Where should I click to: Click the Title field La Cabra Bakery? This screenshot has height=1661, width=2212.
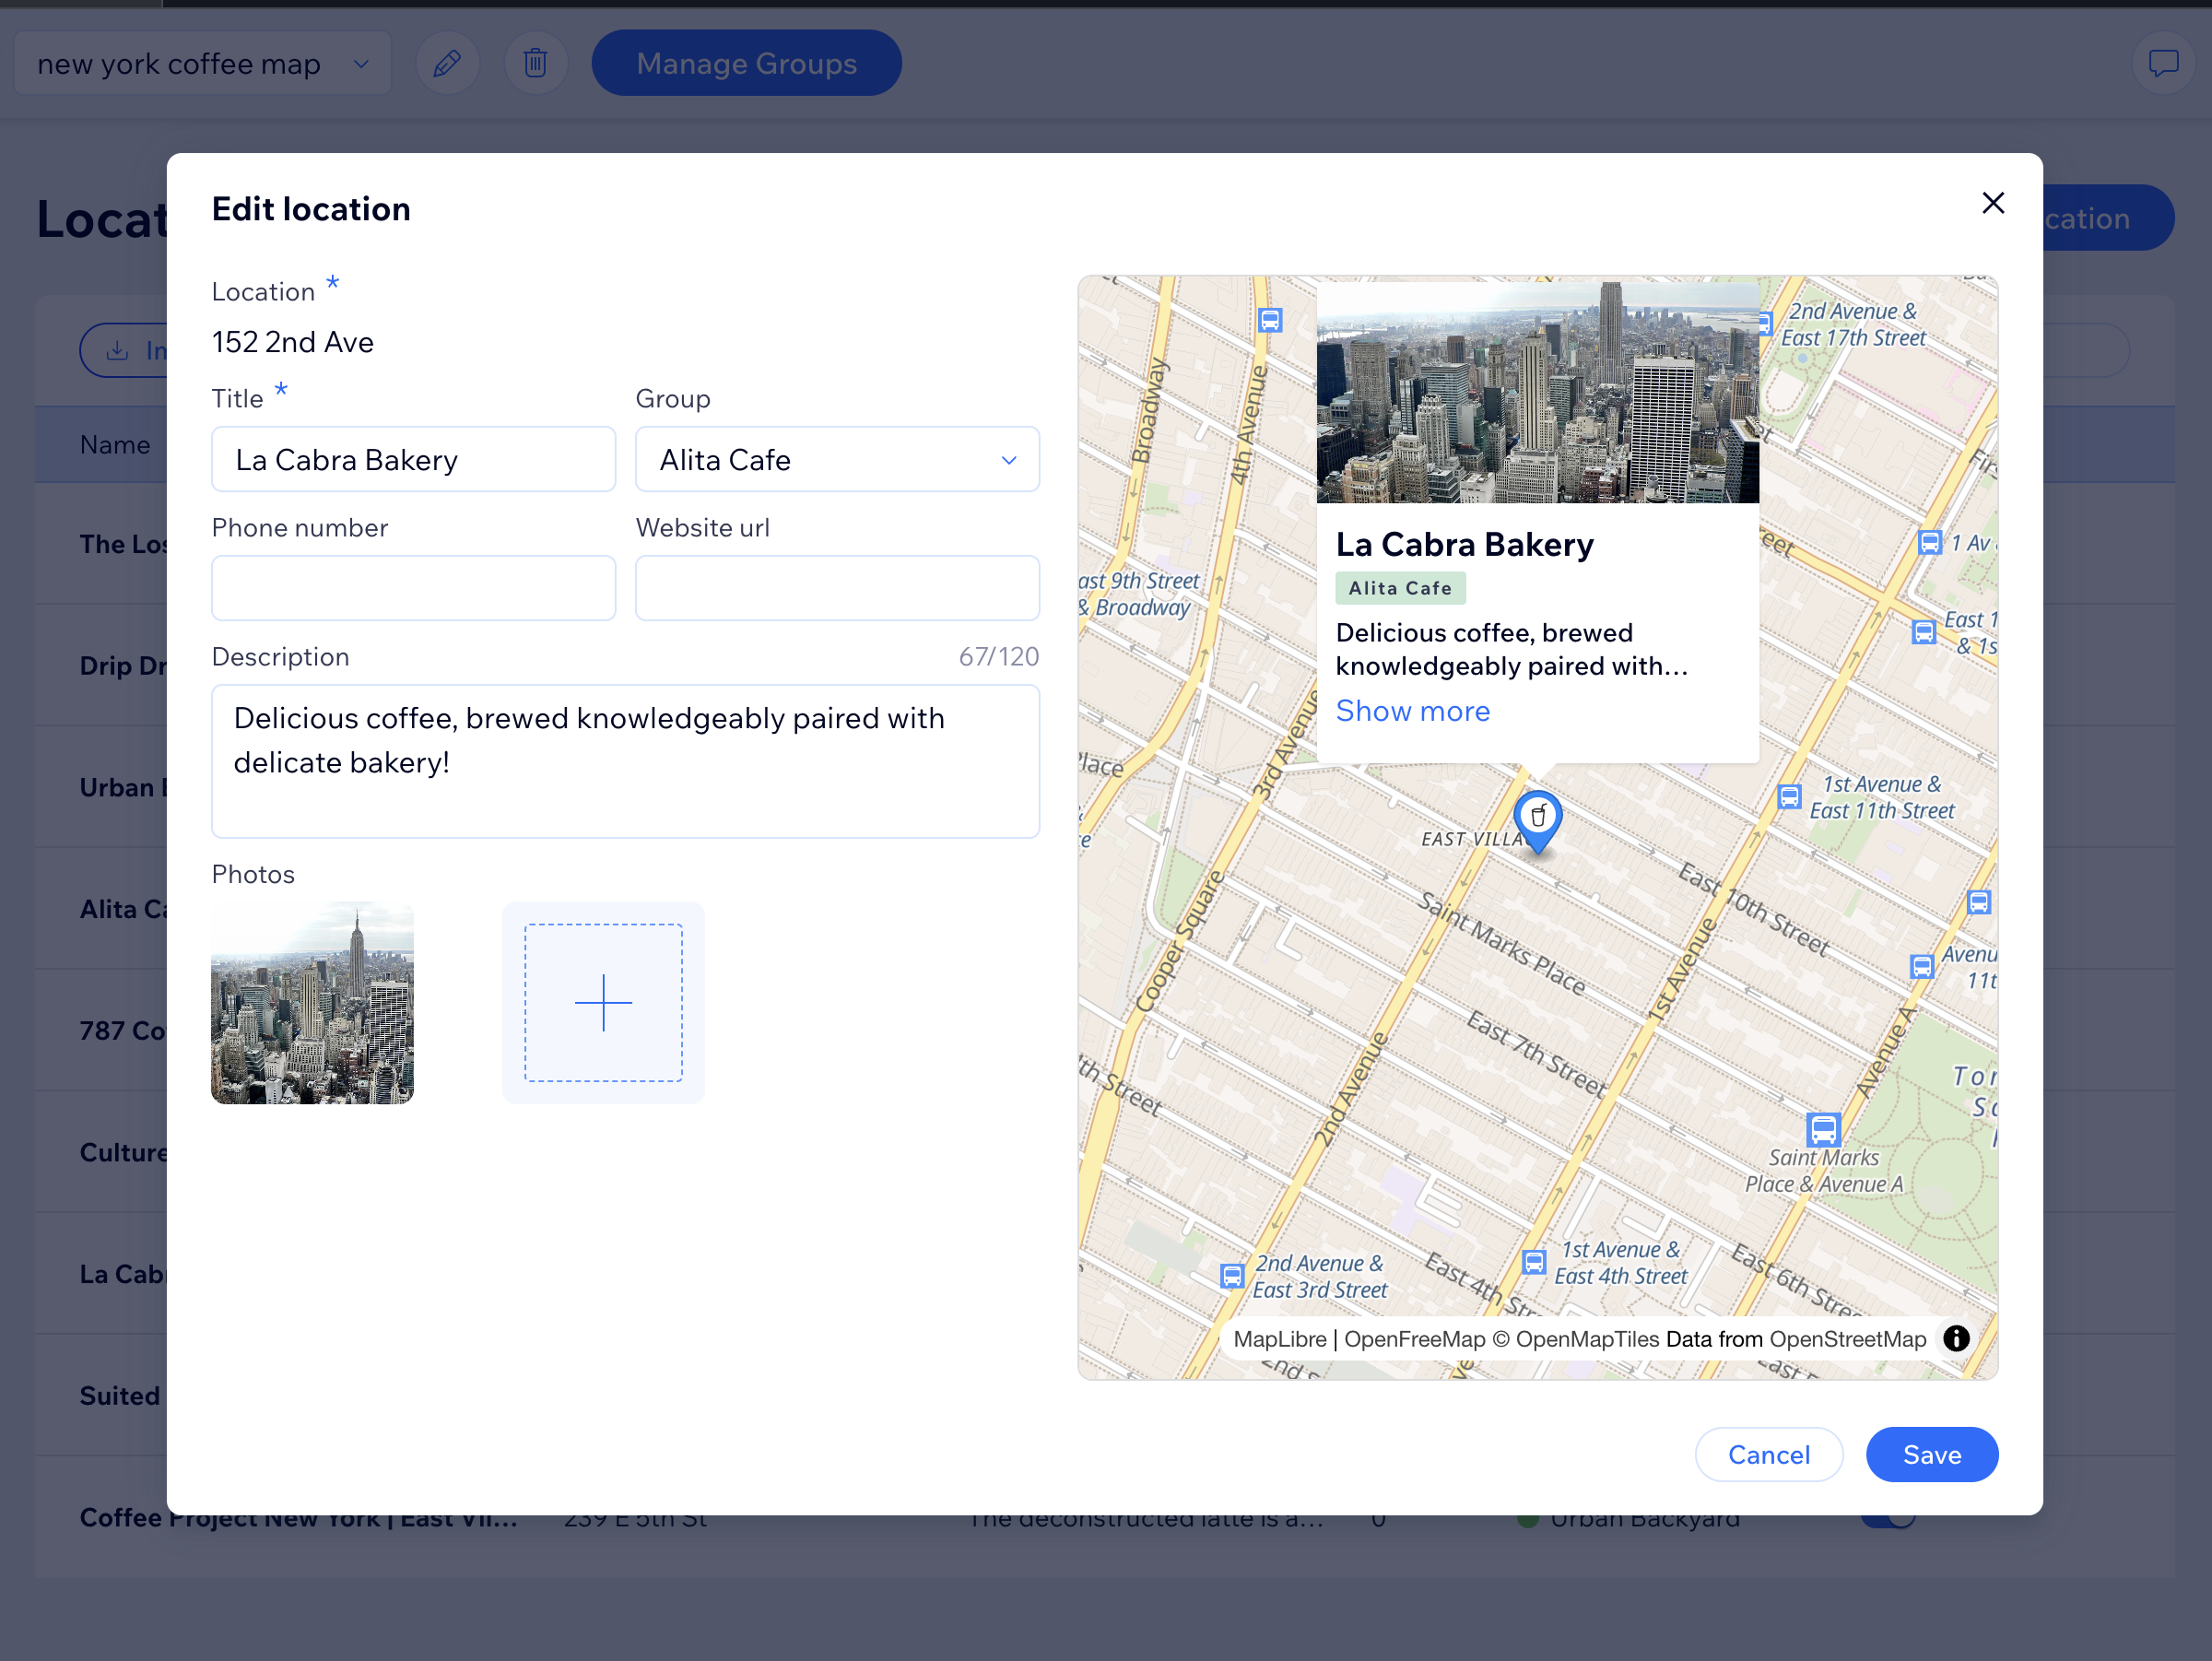[413, 460]
